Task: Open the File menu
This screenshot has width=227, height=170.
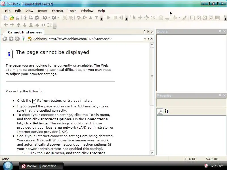Action: tap(8, 11)
